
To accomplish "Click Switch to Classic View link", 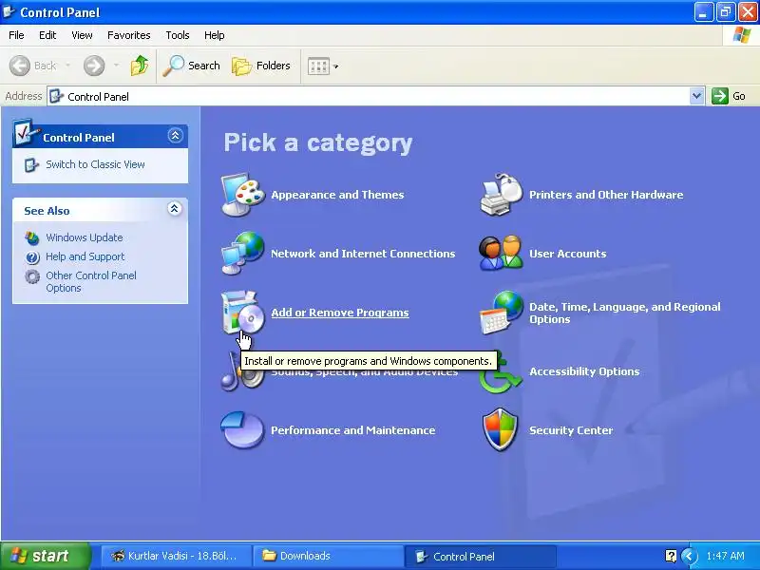I will point(96,164).
